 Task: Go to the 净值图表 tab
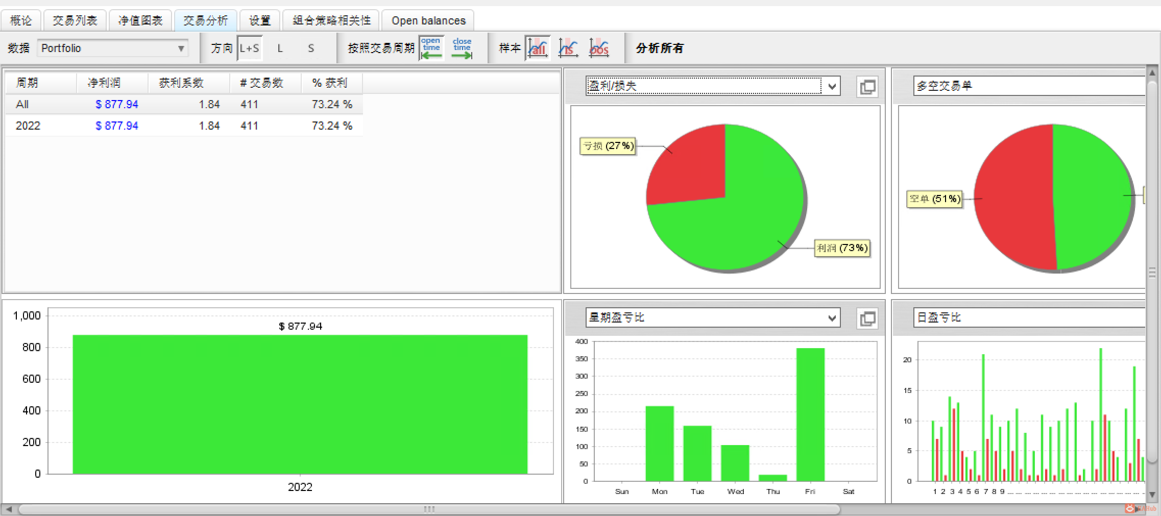click(140, 20)
